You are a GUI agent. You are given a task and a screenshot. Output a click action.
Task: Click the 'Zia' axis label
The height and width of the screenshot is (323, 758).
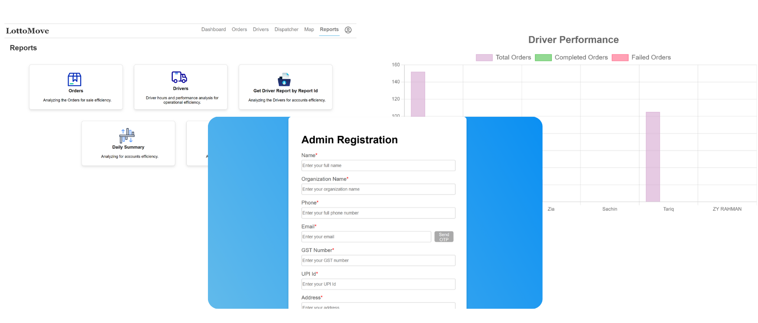(551, 209)
